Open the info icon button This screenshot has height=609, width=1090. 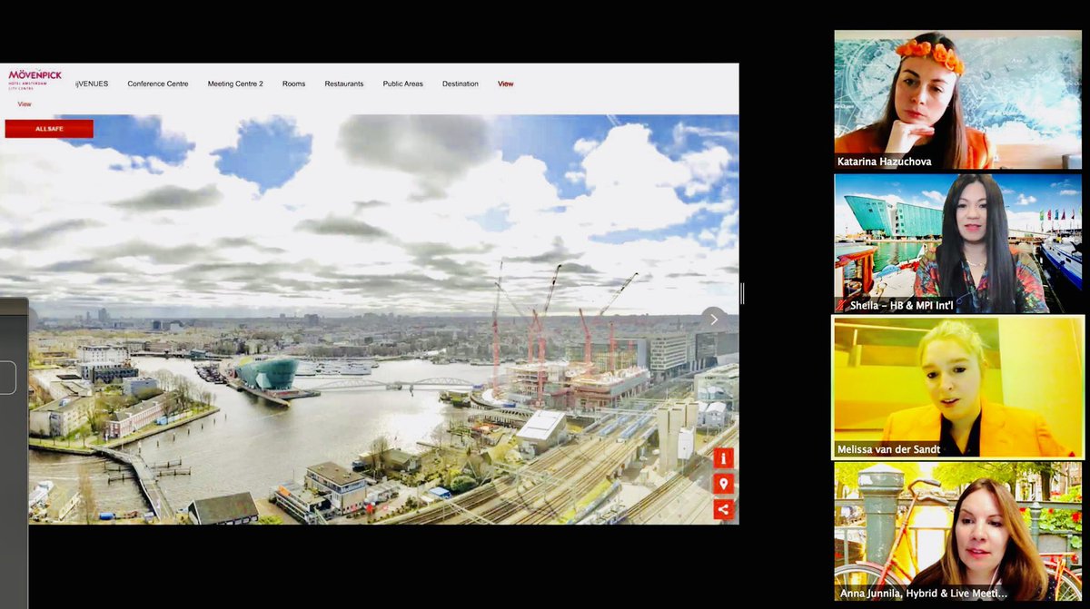(723, 458)
